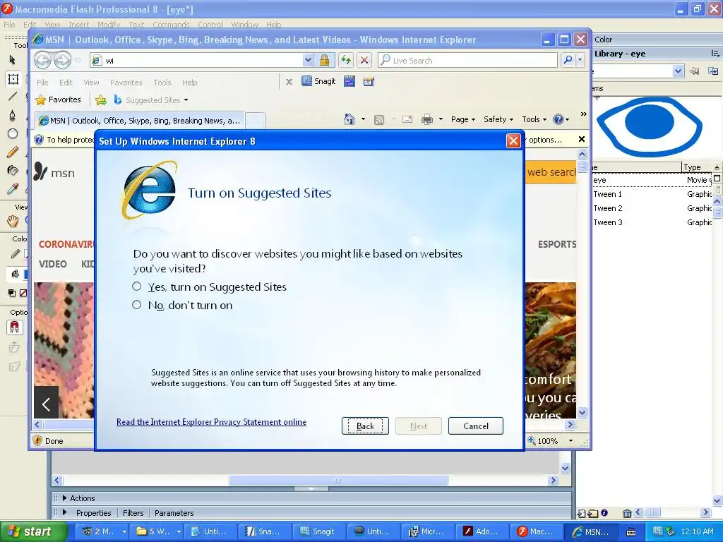Click the refresh icon in IE toolbar
723x542 pixels.
(346, 60)
